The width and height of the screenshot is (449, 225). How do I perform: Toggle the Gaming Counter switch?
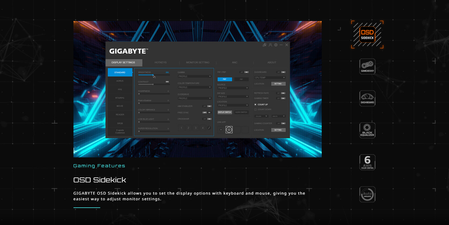(281, 123)
